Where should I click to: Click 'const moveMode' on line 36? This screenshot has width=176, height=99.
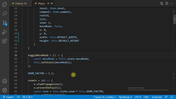(44, 59)
